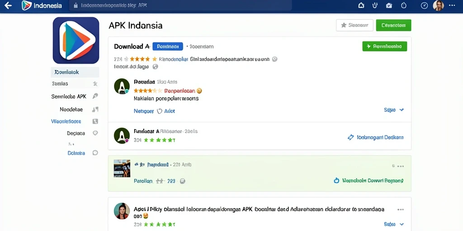Click the woman's avatar in bottom review
Viewport: 463px width, 231px height.
click(122, 211)
